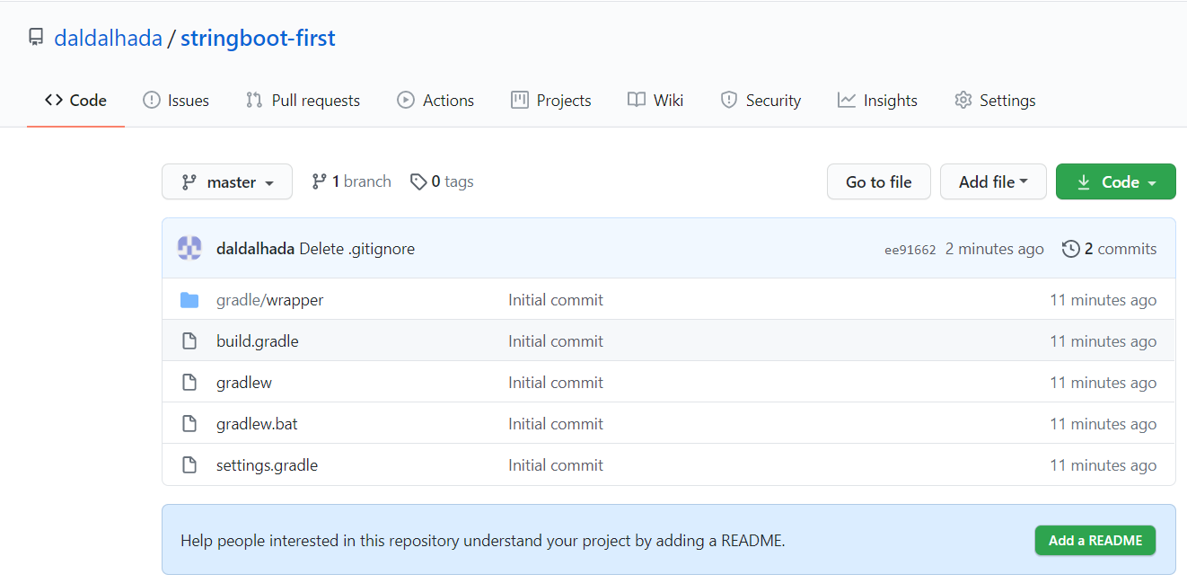Click 11 minutes ago in settings.gradle row
Viewport: 1187px width, 583px height.
point(1103,465)
